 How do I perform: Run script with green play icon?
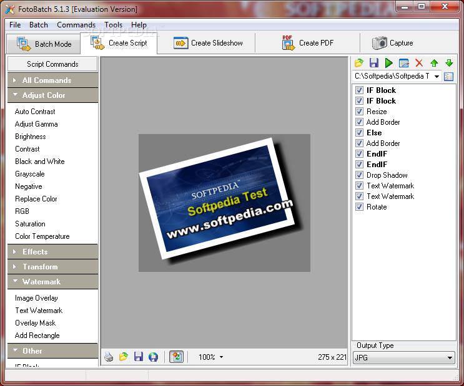coord(389,62)
